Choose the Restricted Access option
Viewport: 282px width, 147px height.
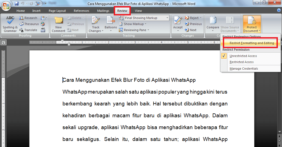242,62
